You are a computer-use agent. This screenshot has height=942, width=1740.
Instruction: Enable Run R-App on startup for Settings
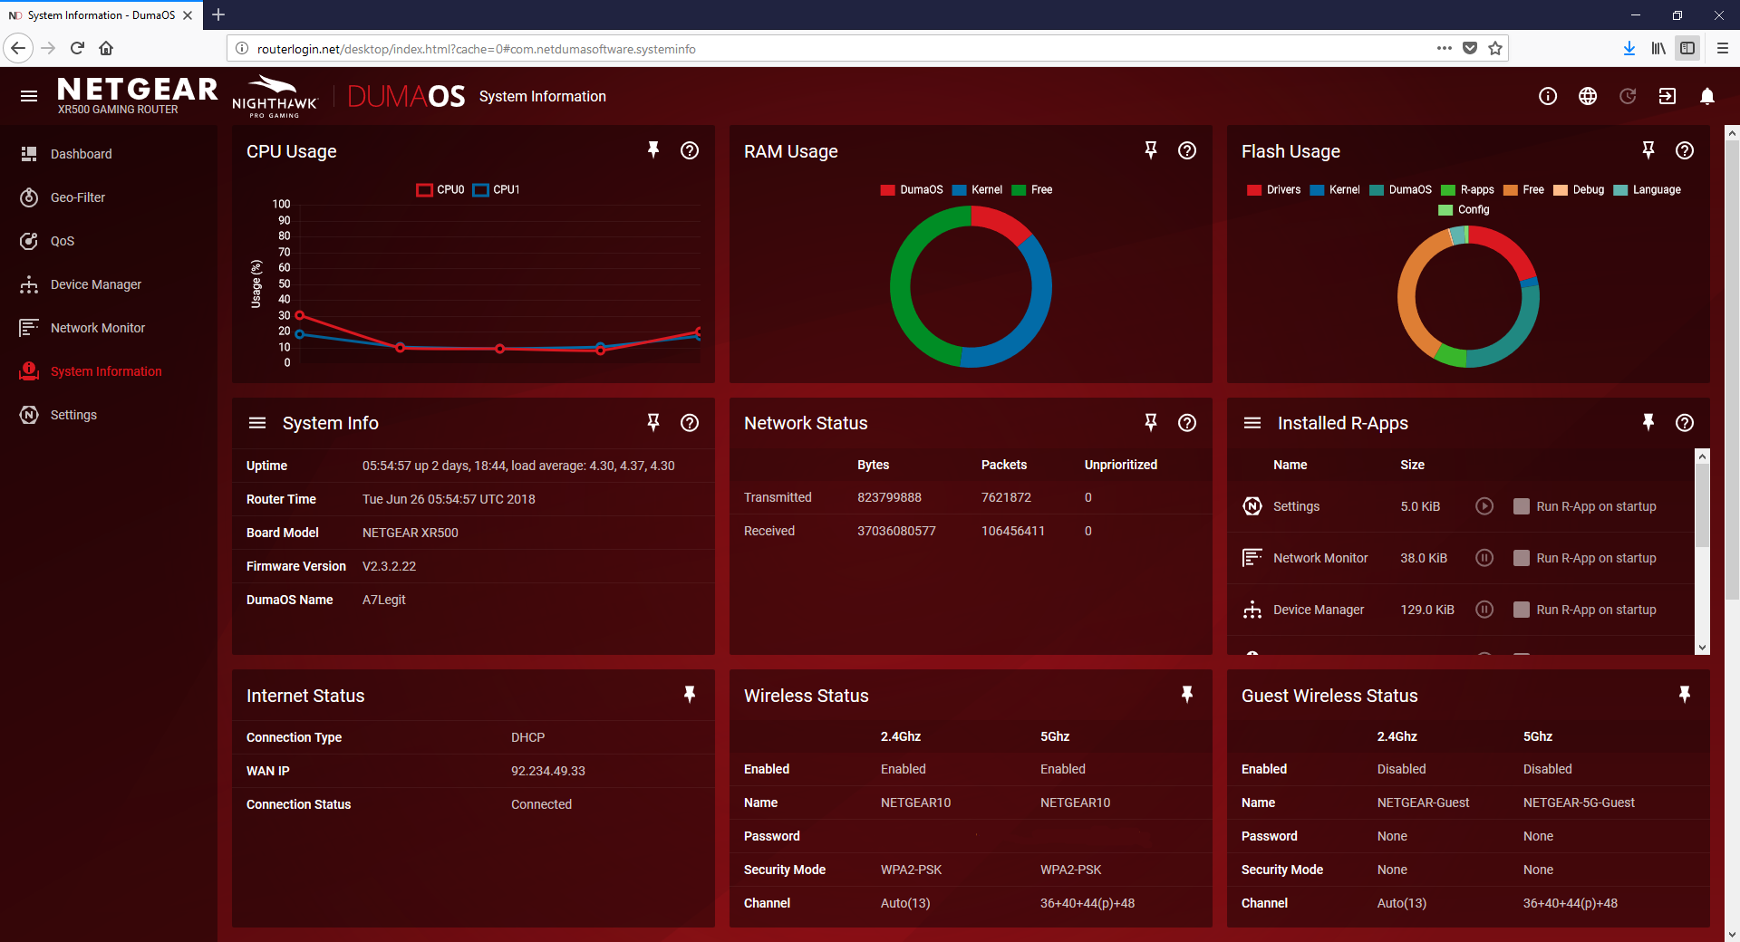click(x=1522, y=506)
